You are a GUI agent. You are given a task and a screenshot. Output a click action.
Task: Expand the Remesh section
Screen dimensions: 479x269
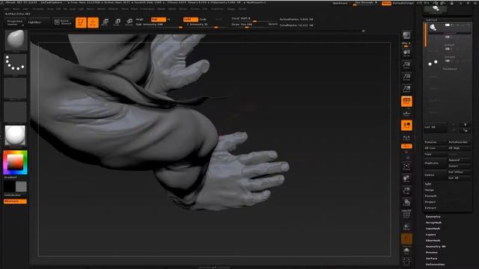pyautogui.click(x=430, y=196)
